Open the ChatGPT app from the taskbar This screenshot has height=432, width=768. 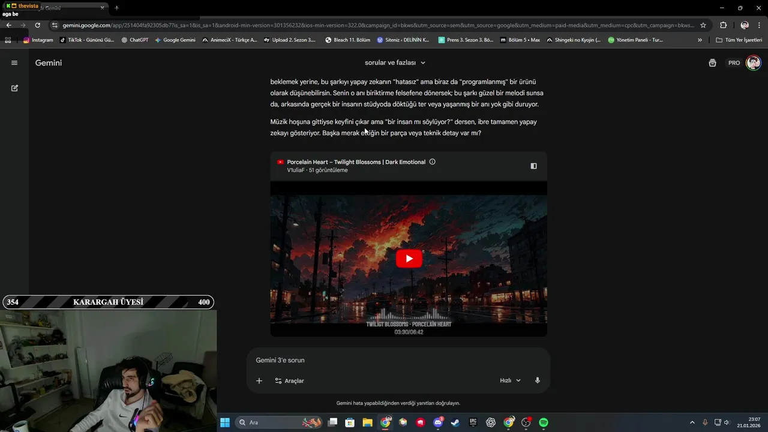(490, 422)
